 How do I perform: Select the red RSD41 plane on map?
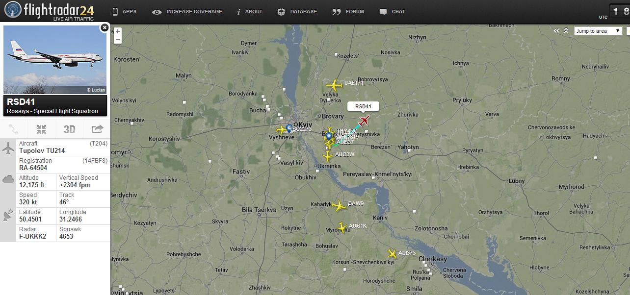pyautogui.click(x=364, y=121)
